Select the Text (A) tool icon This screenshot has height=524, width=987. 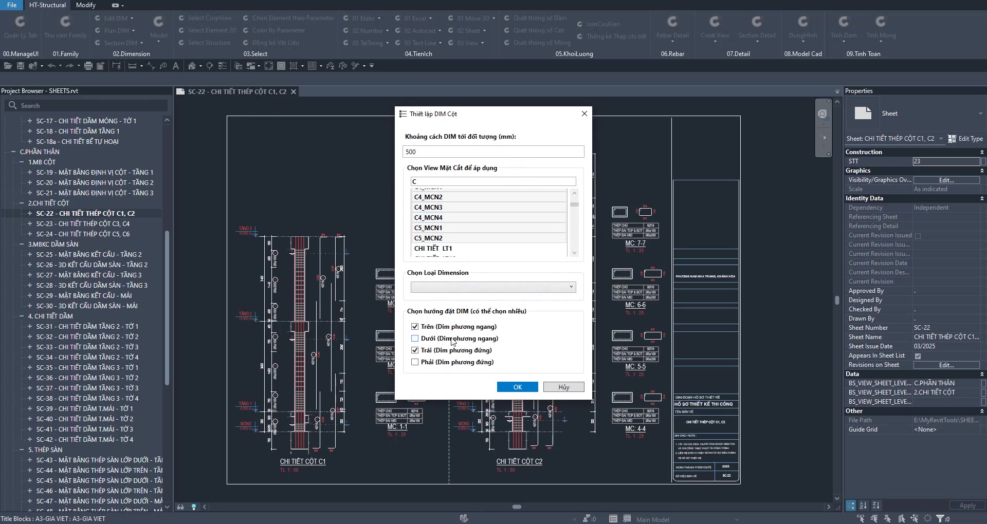tap(176, 66)
